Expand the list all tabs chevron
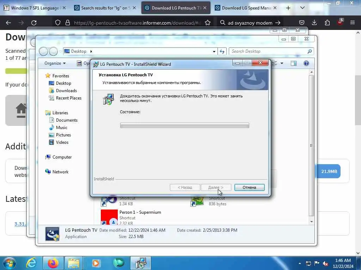This screenshot has height=270, width=361. pyautogui.click(x=302, y=8)
